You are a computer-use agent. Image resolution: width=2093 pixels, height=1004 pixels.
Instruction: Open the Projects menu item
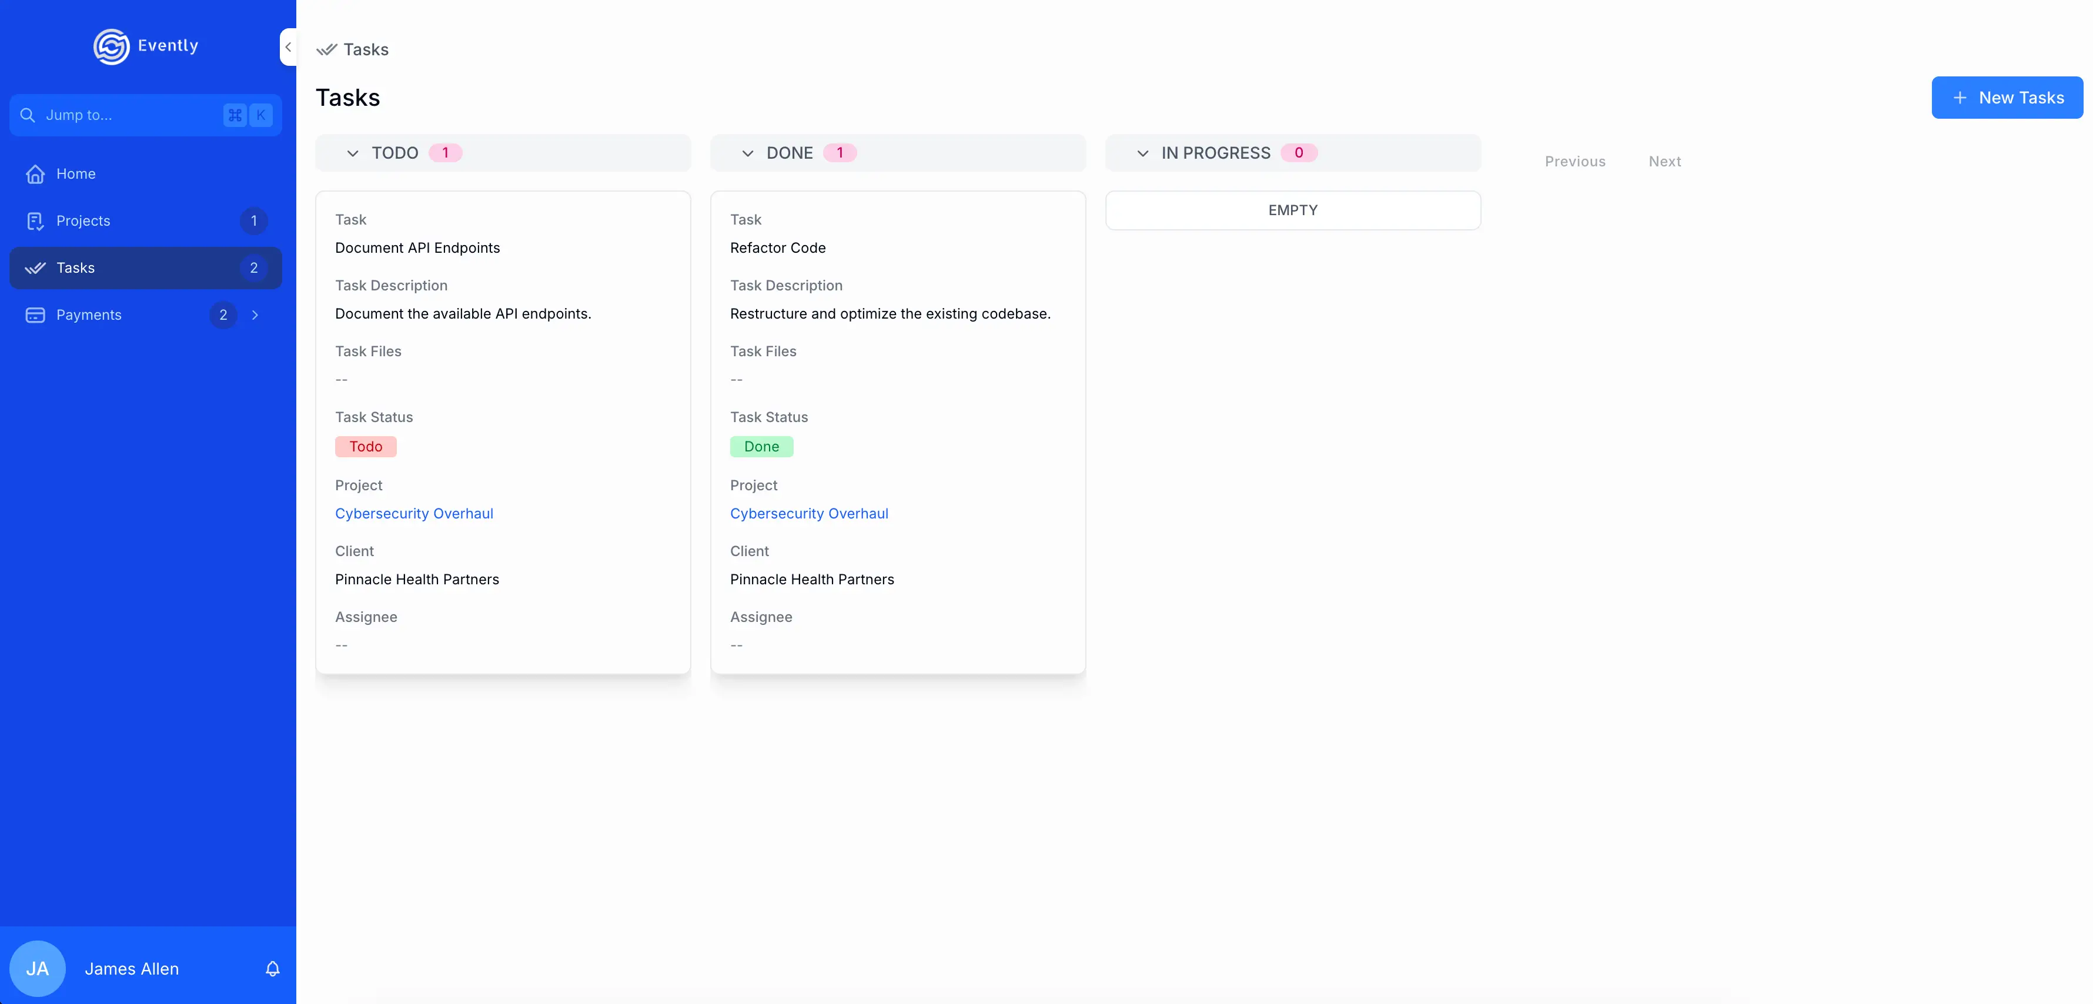(x=83, y=221)
